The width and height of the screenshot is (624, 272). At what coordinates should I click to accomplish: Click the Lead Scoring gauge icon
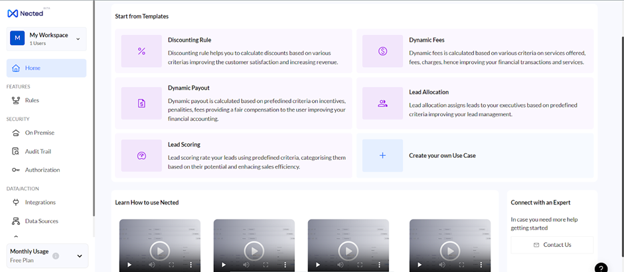pyautogui.click(x=141, y=155)
